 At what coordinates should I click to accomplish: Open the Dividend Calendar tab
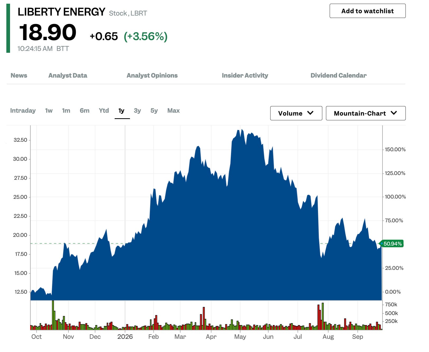pos(338,75)
